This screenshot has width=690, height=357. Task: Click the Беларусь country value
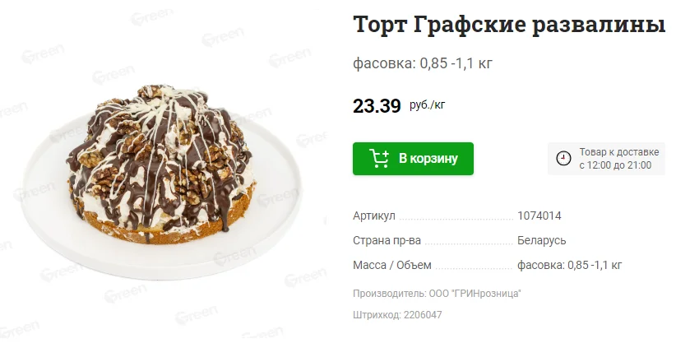click(x=541, y=241)
